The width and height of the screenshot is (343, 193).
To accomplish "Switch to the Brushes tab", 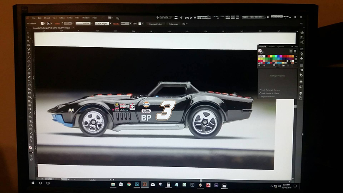I will 271,47.
